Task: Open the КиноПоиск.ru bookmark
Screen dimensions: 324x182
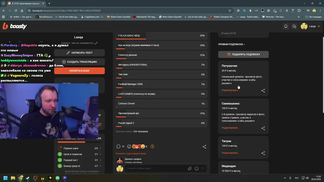Action: (x=44, y=17)
